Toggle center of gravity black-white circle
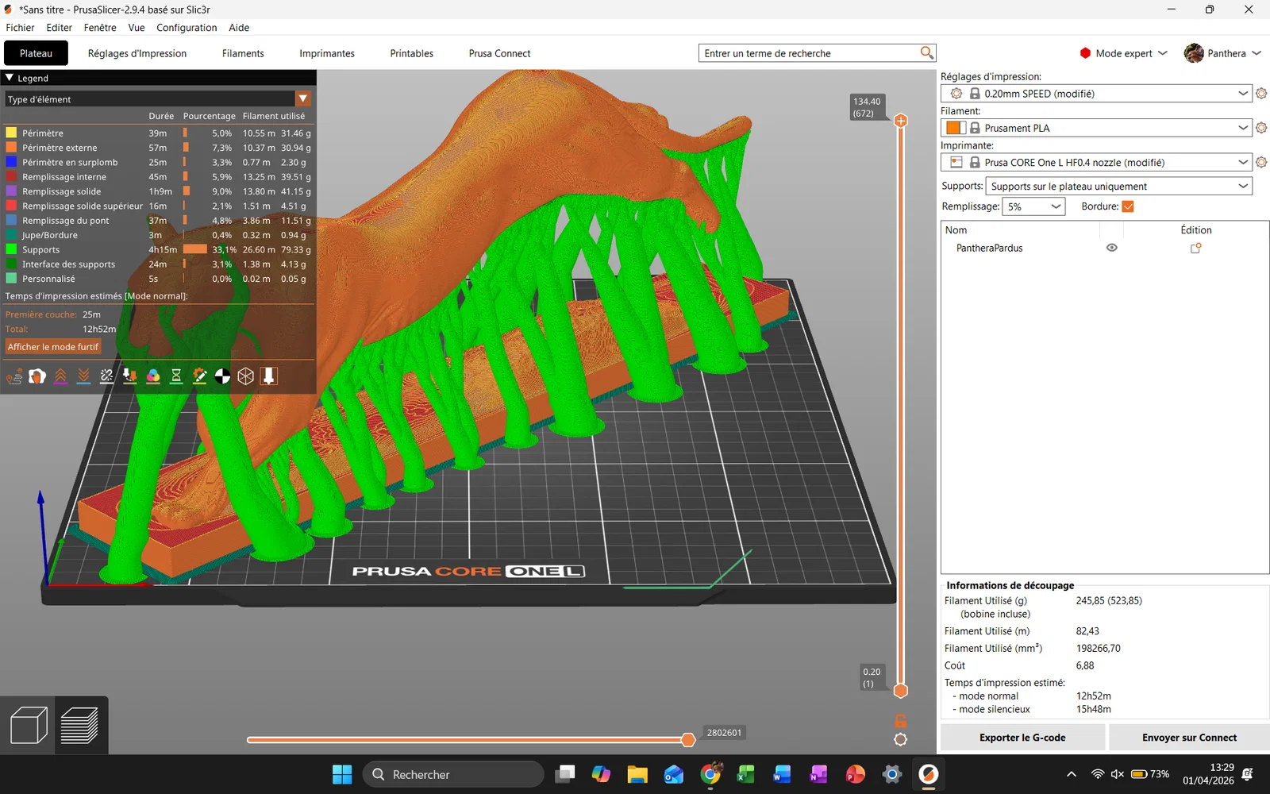Image resolution: width=1270 pixels, height=794 pixels. click(222, 376)
